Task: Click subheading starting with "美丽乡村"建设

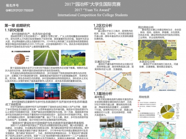Action: 48,123
